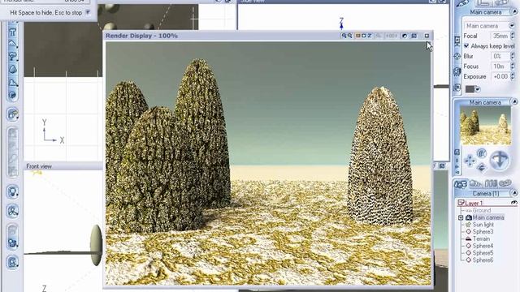Show the alpha channel in Render Display
The image size is (520, 292).
363,36
